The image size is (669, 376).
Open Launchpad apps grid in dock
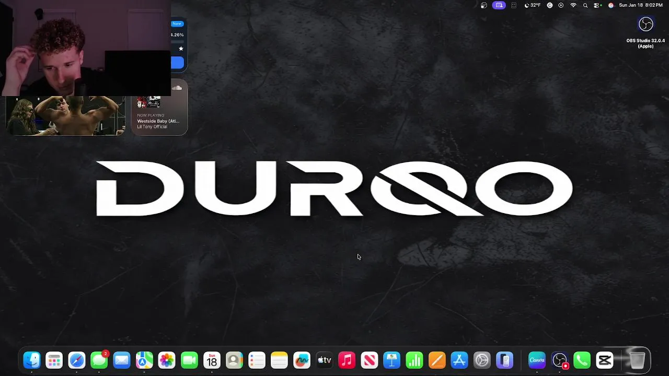pos(54,360)
